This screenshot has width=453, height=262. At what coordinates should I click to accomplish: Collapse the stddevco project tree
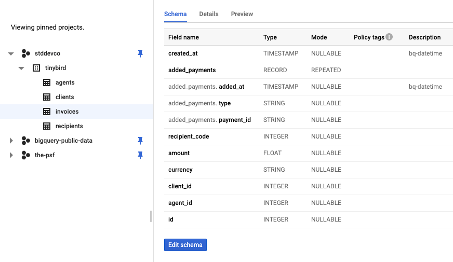(x=11, y=53)
